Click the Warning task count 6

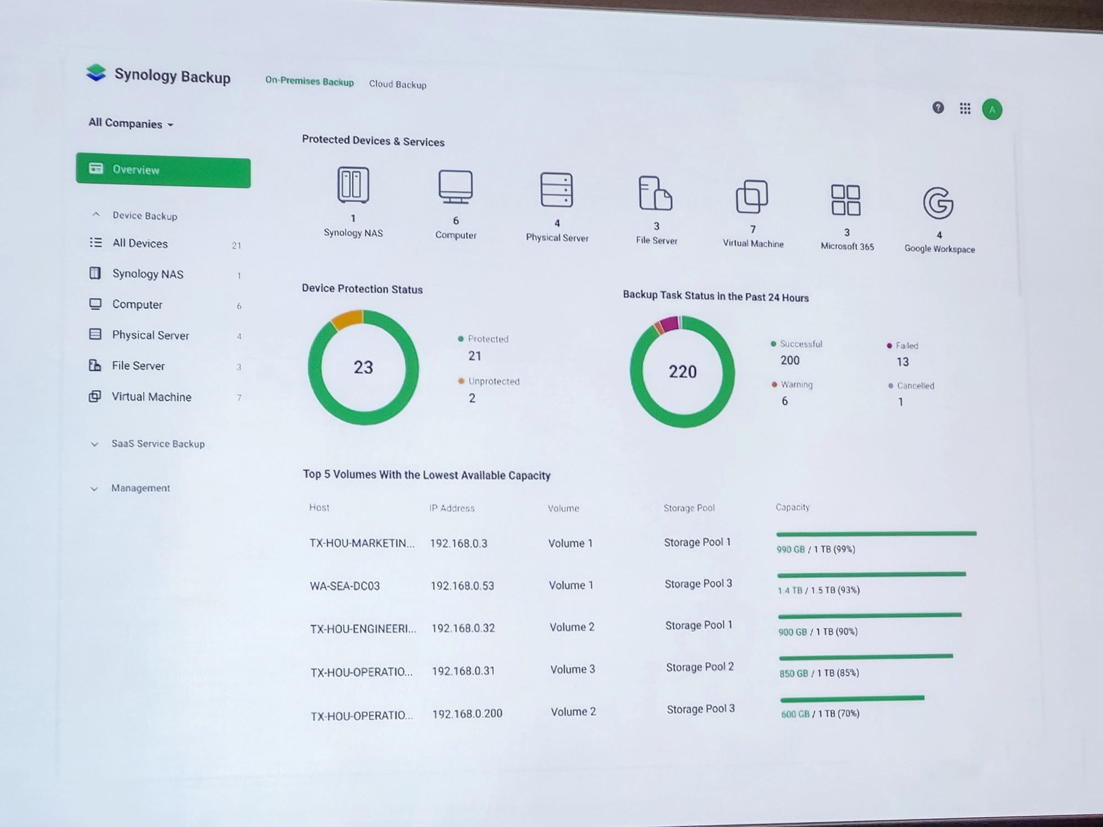click(x=785, y=401)
